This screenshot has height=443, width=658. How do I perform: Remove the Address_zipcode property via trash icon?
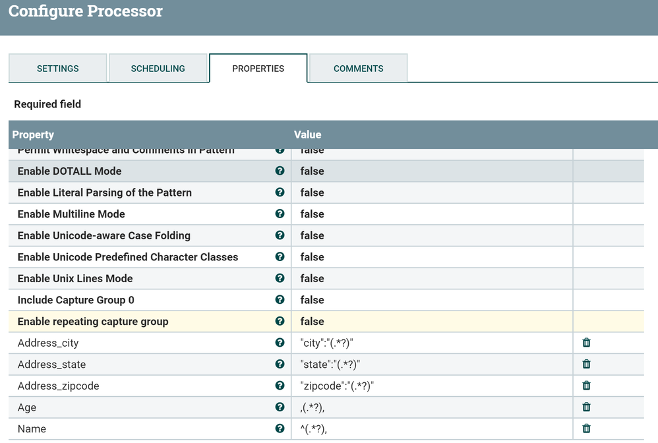586,386
